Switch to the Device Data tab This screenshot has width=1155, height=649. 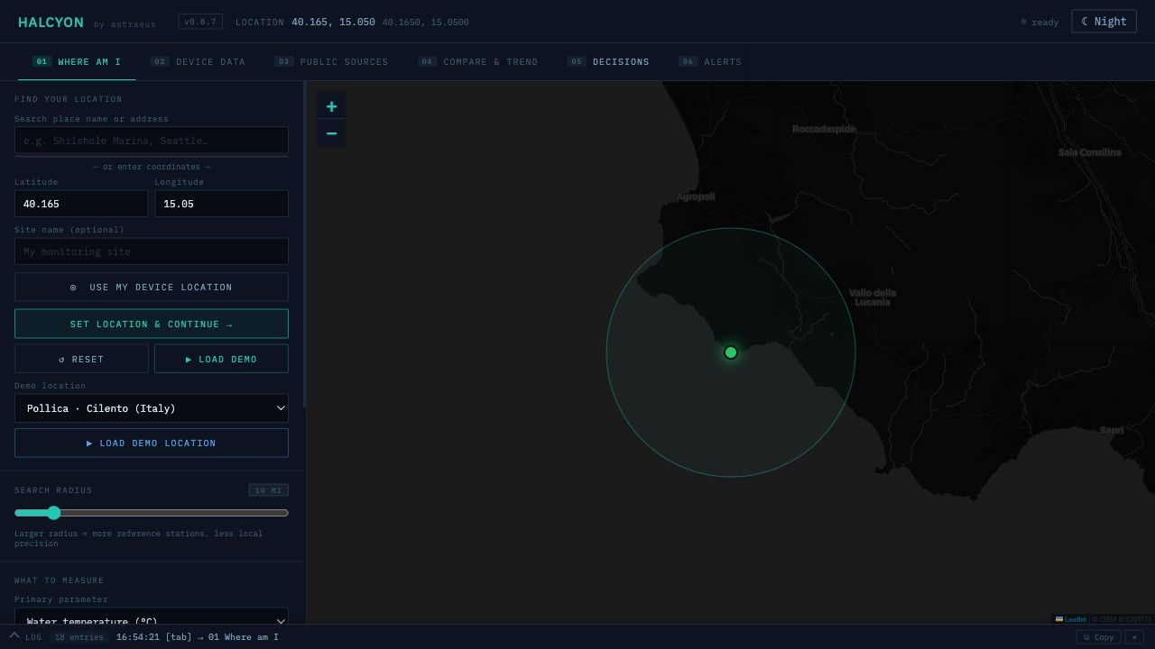click(198, 62)
